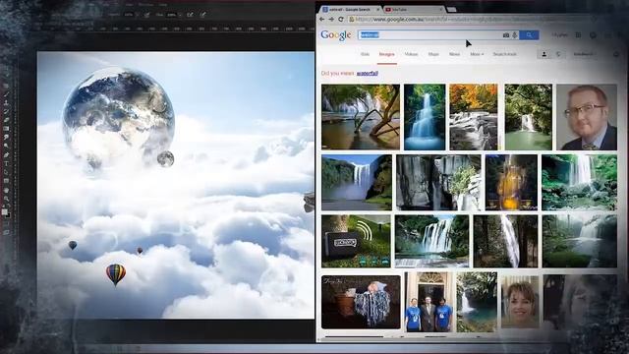
Task: Expand the More search menu
Action: pos(477,54)
